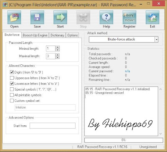Screen dimensions: 167x152
Task: Expand the Attack method dropdown arrow
Action: tap(157, 39)
